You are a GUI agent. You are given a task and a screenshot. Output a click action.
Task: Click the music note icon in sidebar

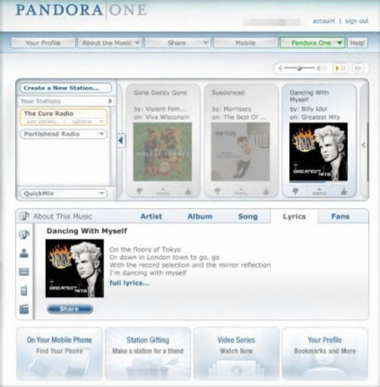click(x=24, y=234)
